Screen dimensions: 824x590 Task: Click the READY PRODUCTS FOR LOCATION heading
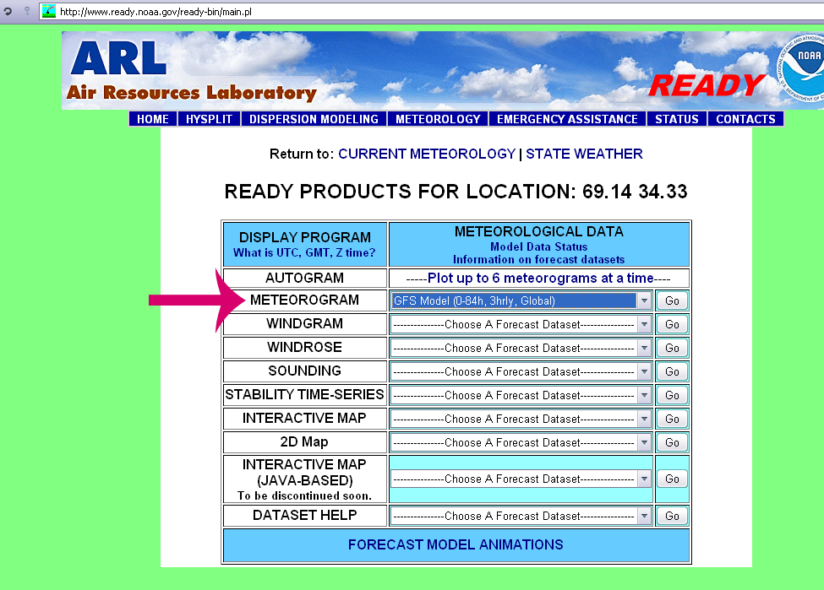[x=456, y=192]
